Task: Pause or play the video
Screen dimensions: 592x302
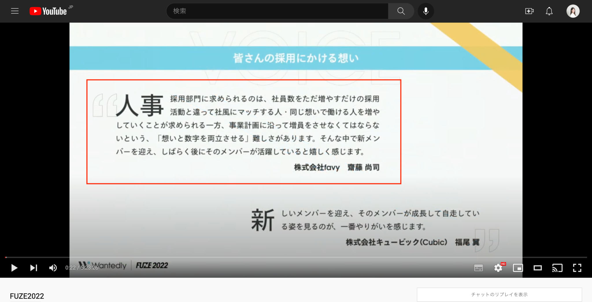Action: (x=14, y=268)
